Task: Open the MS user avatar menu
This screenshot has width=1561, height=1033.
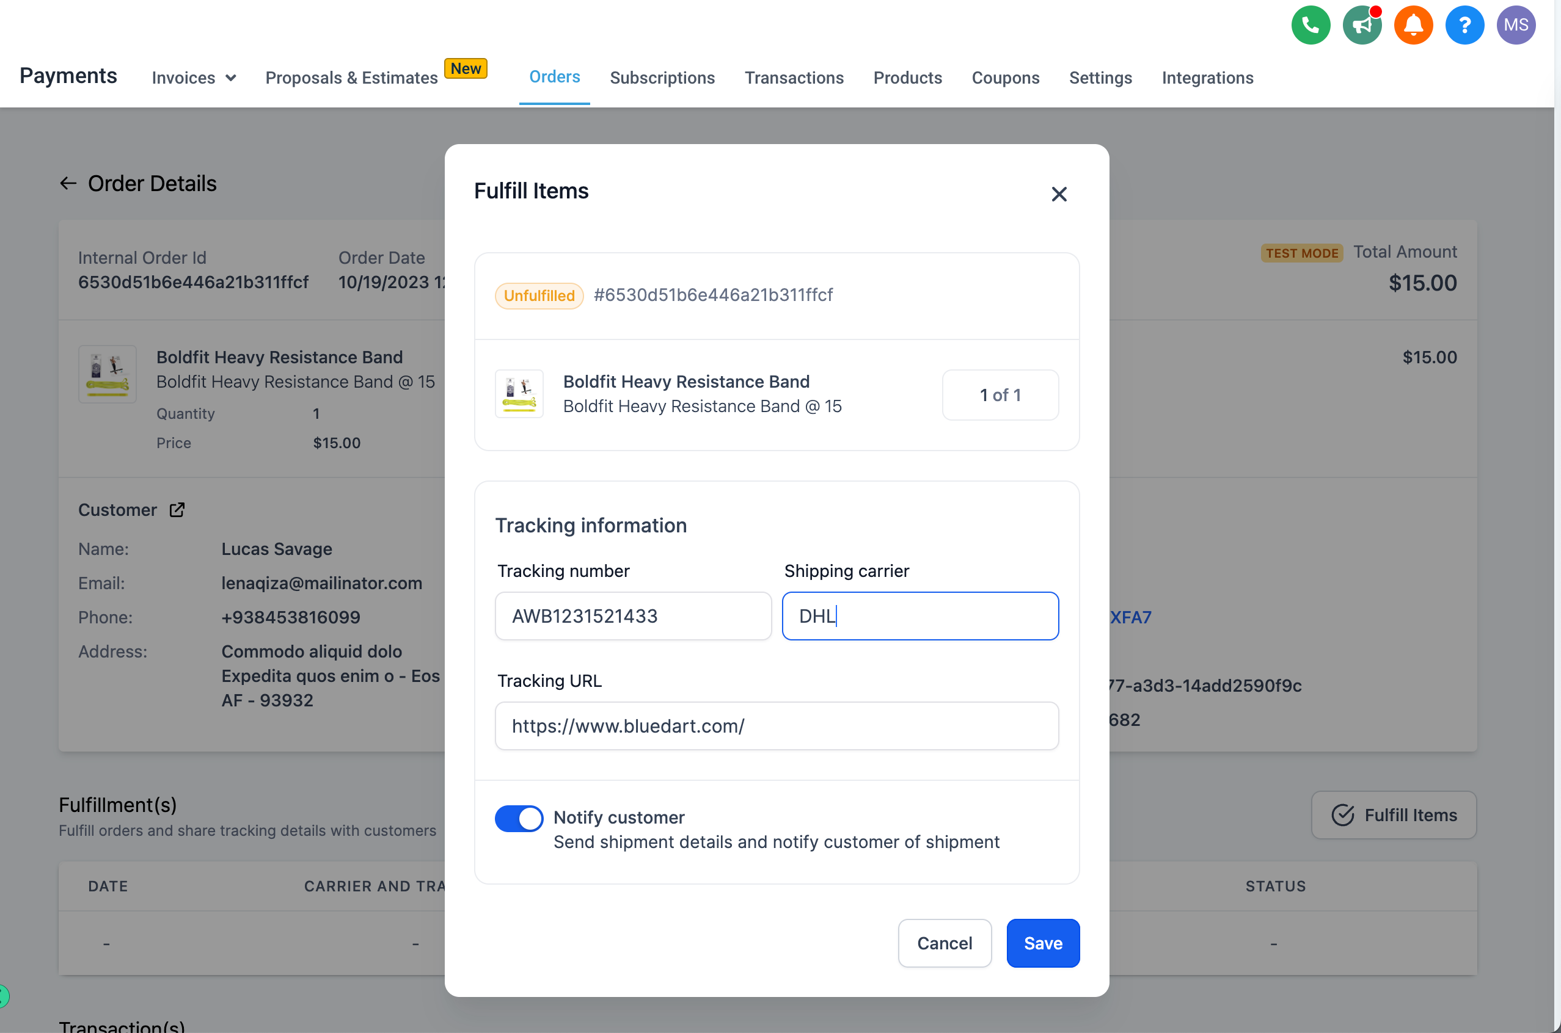Action: click(1516, 25)
